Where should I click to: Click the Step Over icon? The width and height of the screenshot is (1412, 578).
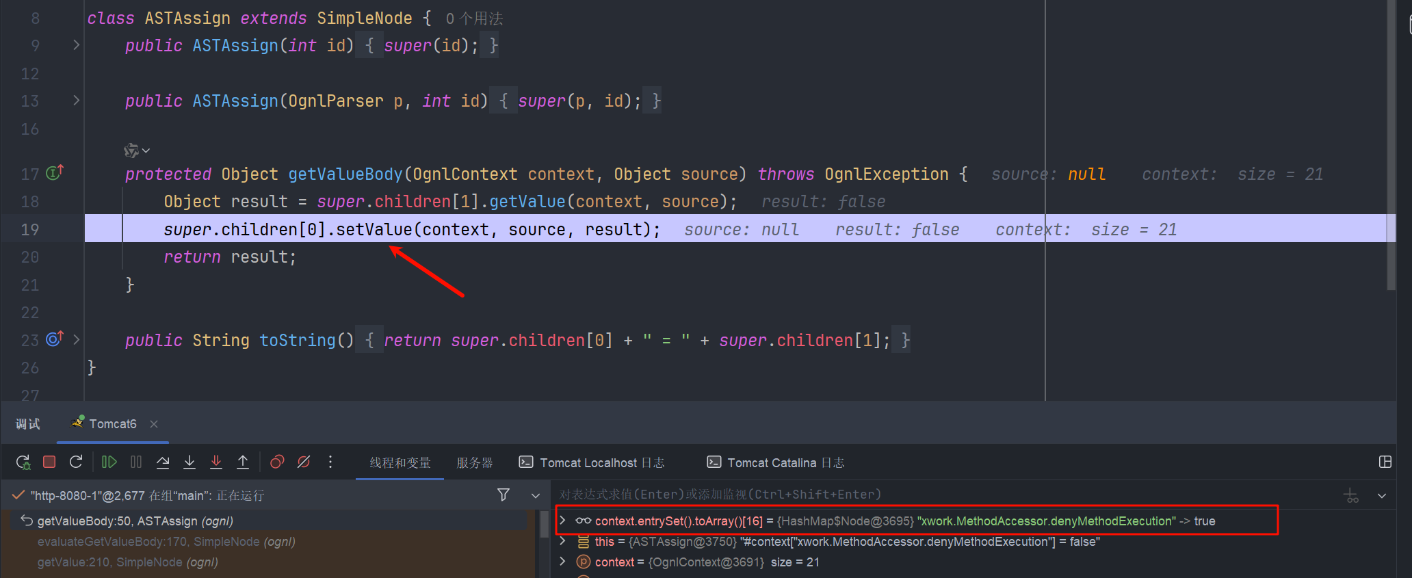(163, 462)
